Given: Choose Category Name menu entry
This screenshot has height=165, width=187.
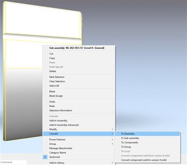Looking at the screenshot, I should [79, 153].
